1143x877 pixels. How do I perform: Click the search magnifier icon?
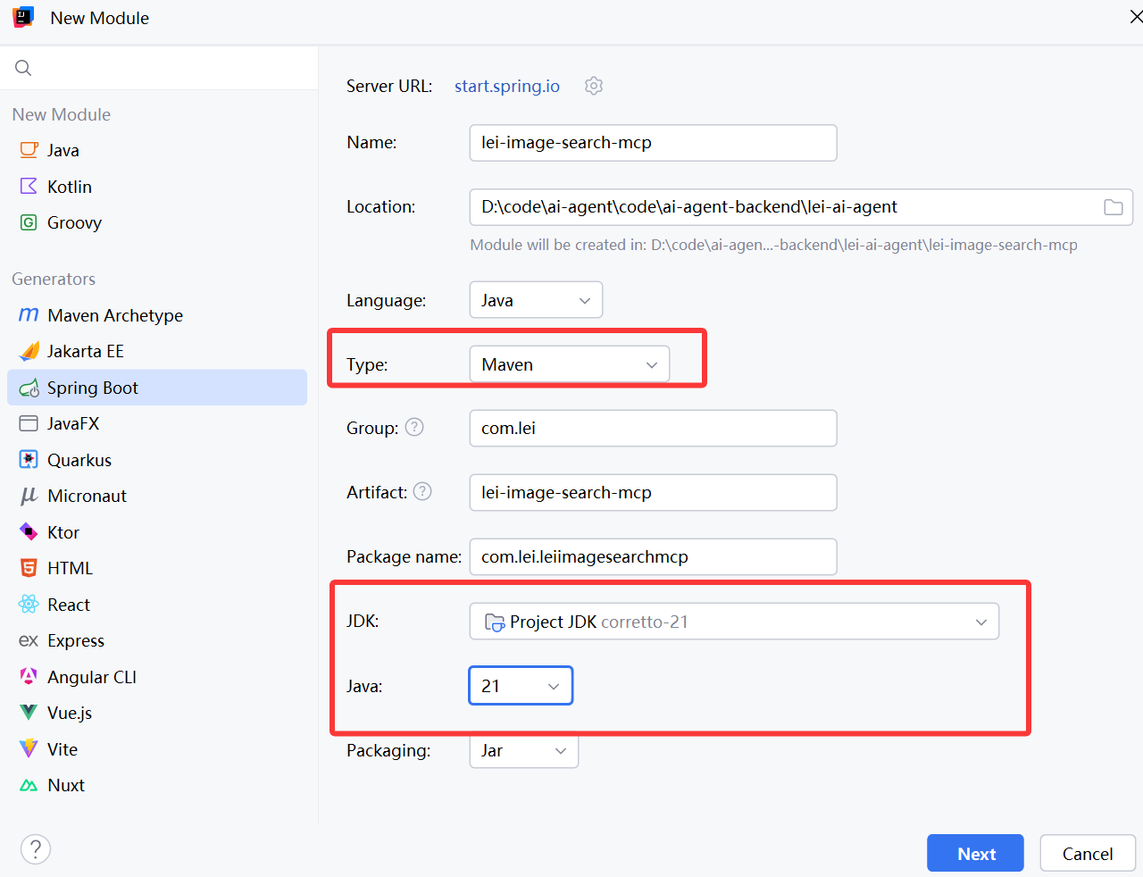(23, 68)
